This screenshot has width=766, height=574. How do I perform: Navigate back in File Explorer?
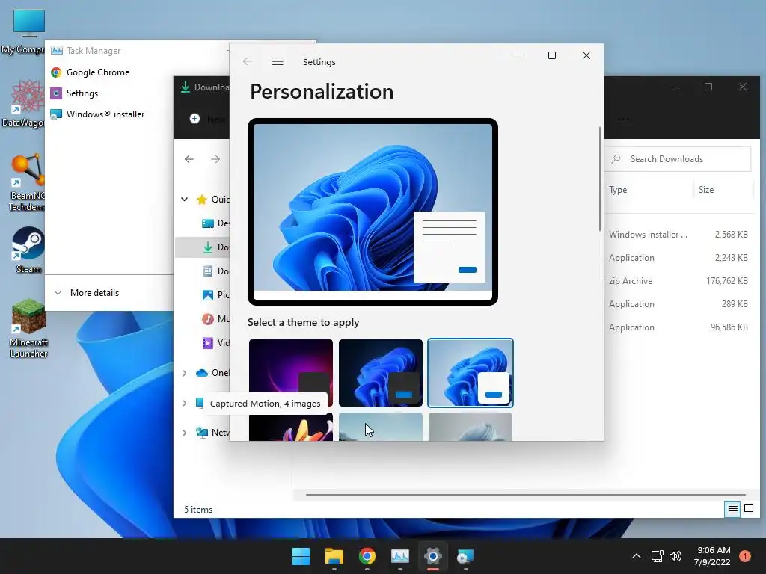click(x=189, y=159)
